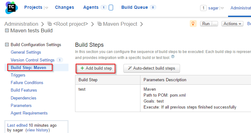Click the Run options ellipsis button

pyautogui.click(x=215, y=24)
